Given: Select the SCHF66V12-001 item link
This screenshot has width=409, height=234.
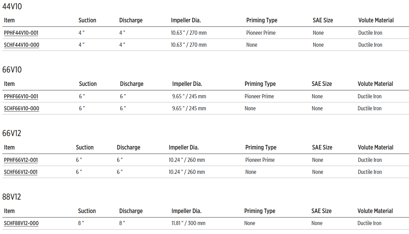Looking at the screenshot, I should [x=21, y=172].
